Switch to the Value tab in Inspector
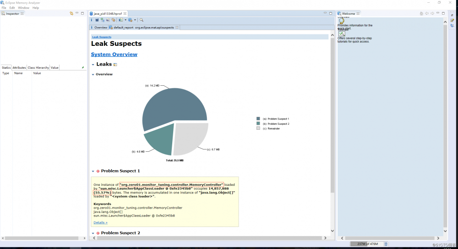The height and width of the screenshot is (249, 458). tap(55, 67)
